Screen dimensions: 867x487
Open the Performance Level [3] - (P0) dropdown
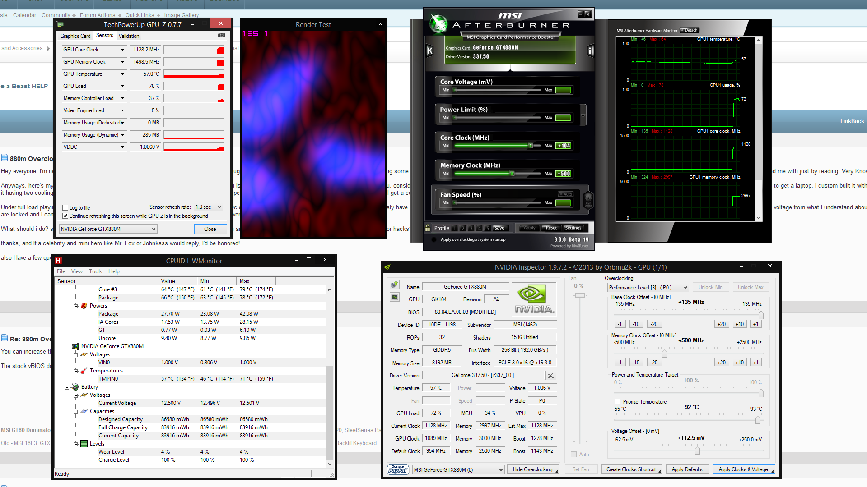point(648,288)
